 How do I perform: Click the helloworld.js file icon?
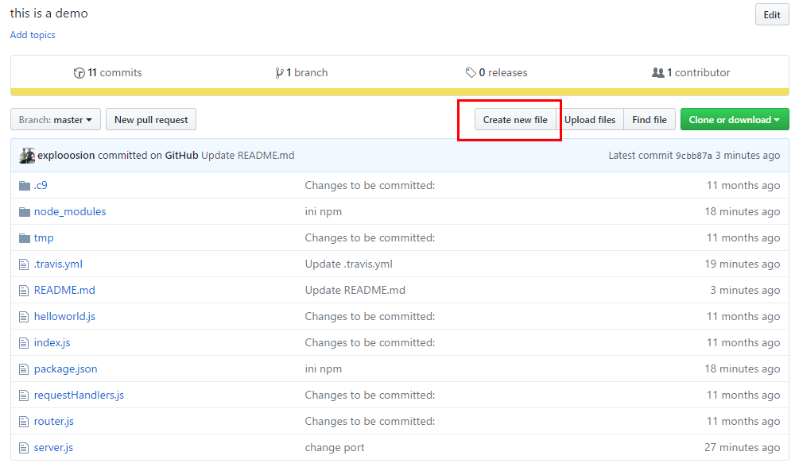pyautogui.click(x=23, y=317)
